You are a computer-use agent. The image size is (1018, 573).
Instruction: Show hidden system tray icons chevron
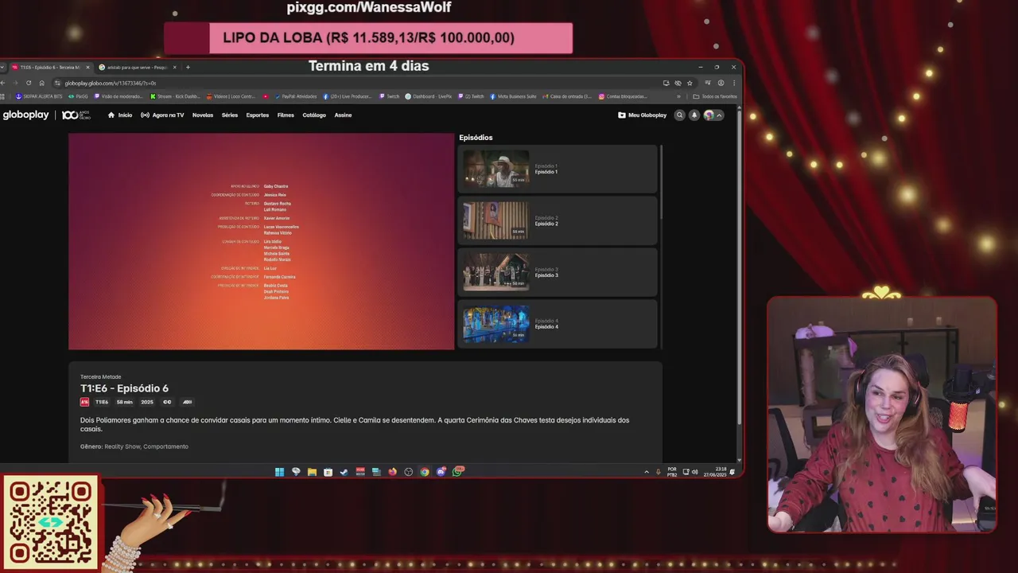click(646, 472)
